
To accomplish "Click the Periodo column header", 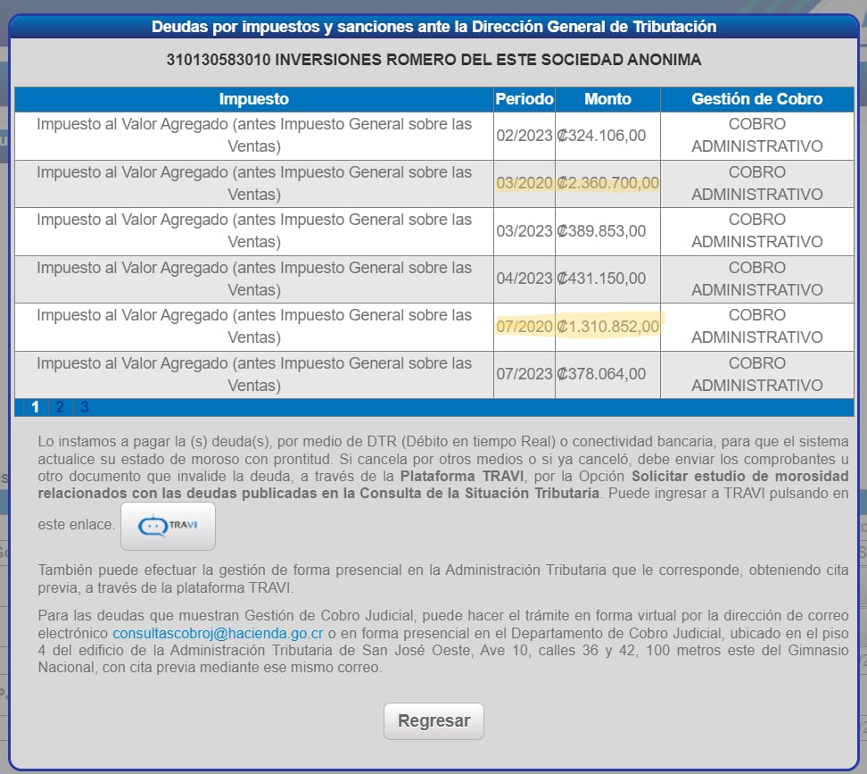I will (524, 99).
